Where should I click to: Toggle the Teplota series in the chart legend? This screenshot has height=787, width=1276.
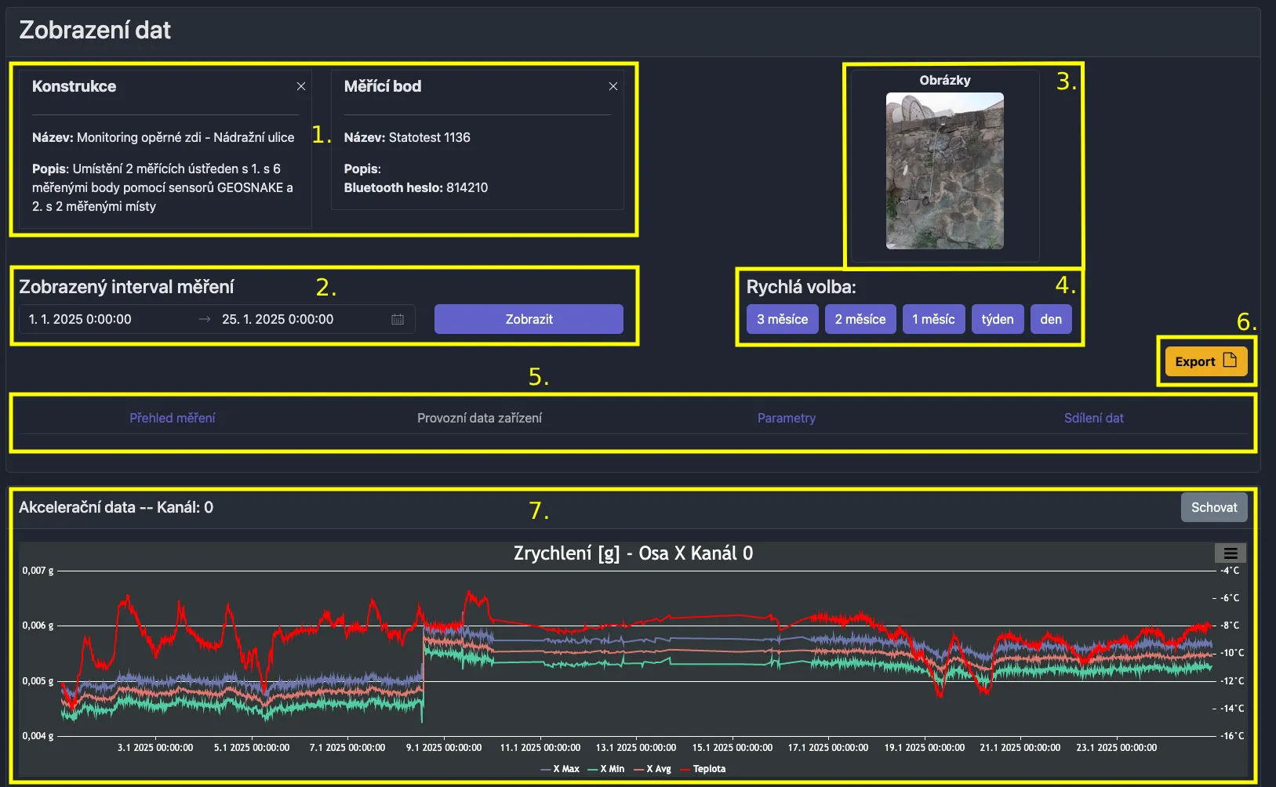[x=703, y=769]
